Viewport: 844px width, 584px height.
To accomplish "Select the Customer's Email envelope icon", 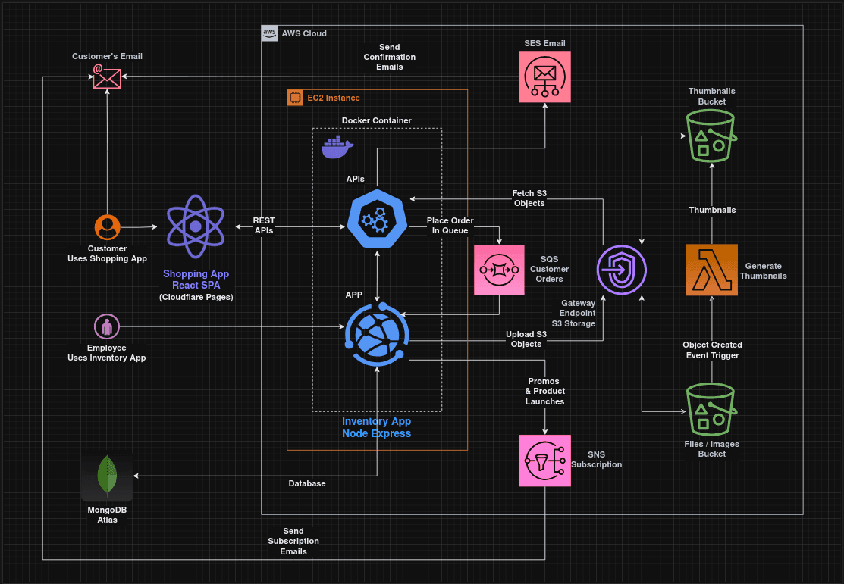I will 107,77.
